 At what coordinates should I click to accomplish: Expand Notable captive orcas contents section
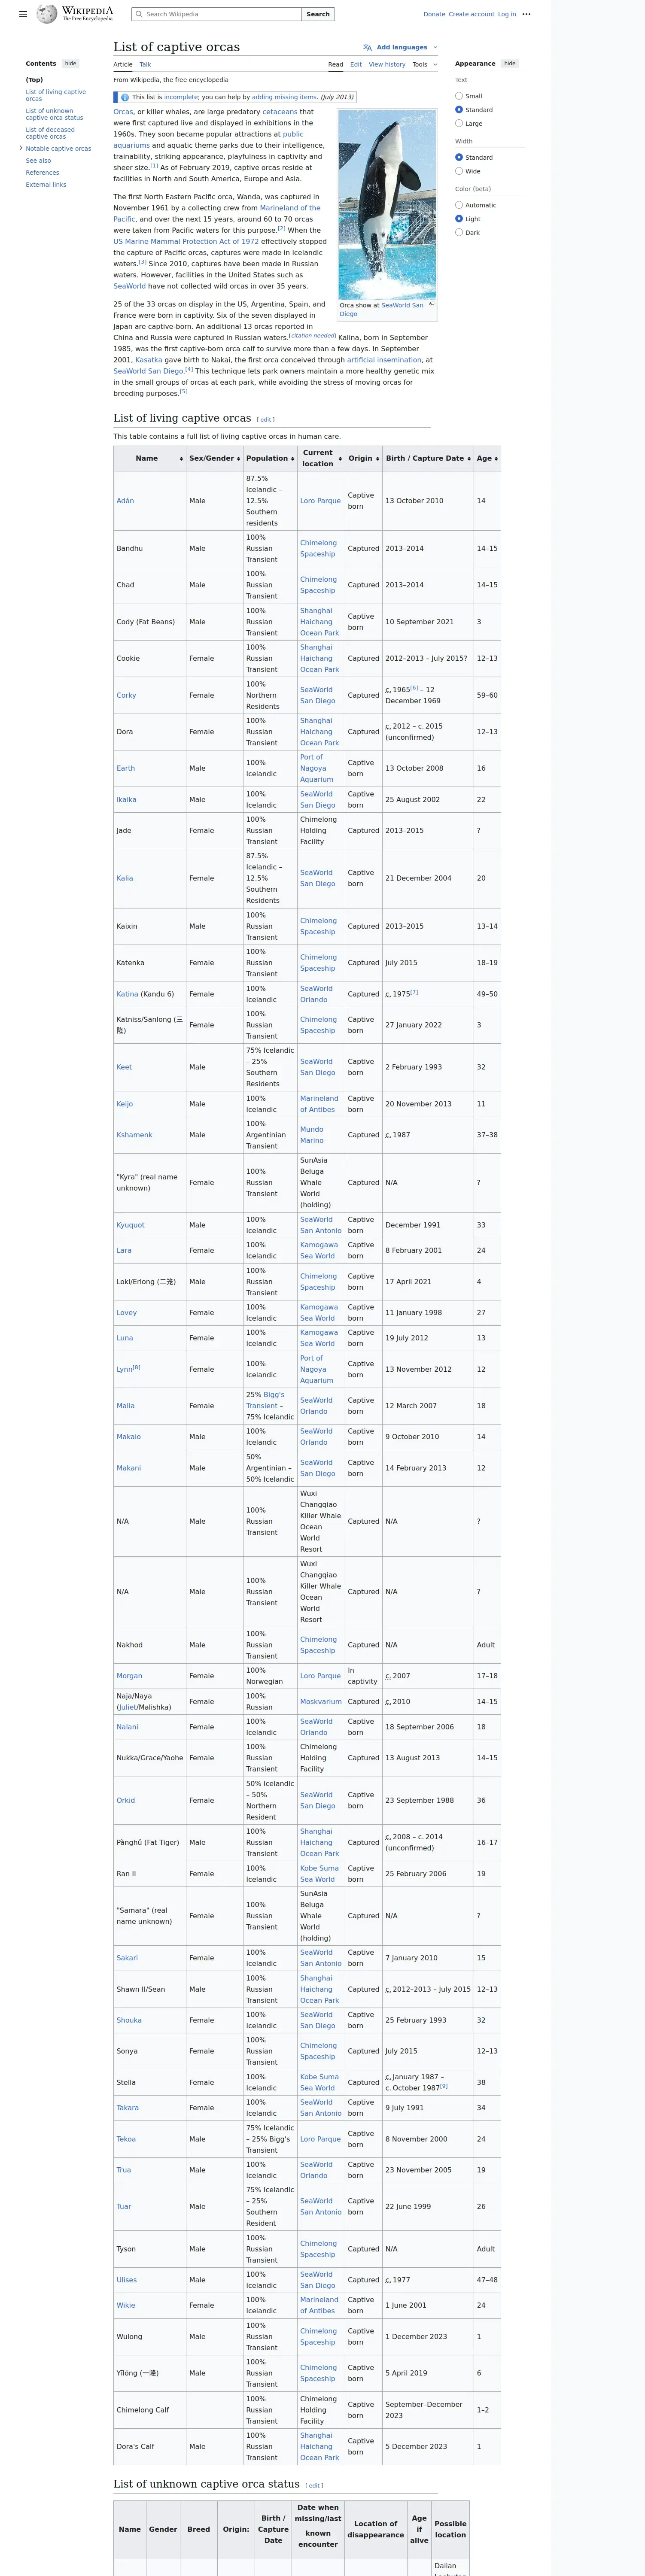(21, 148)
